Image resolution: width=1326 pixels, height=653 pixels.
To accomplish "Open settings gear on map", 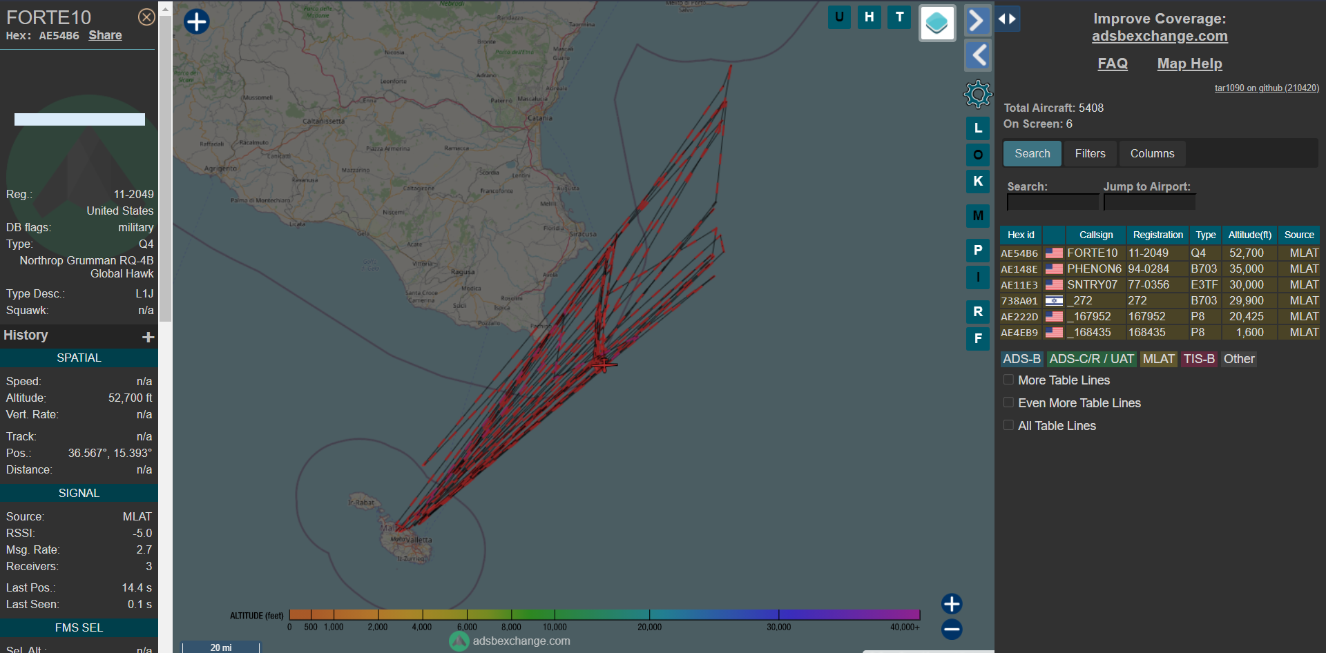I will 978,95.
